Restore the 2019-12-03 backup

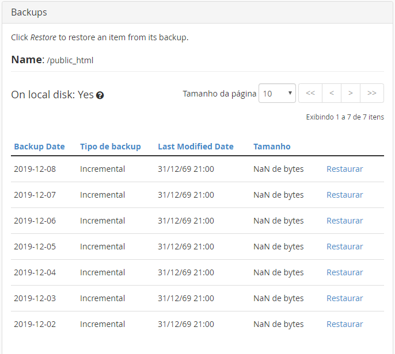tap(344, 298)
